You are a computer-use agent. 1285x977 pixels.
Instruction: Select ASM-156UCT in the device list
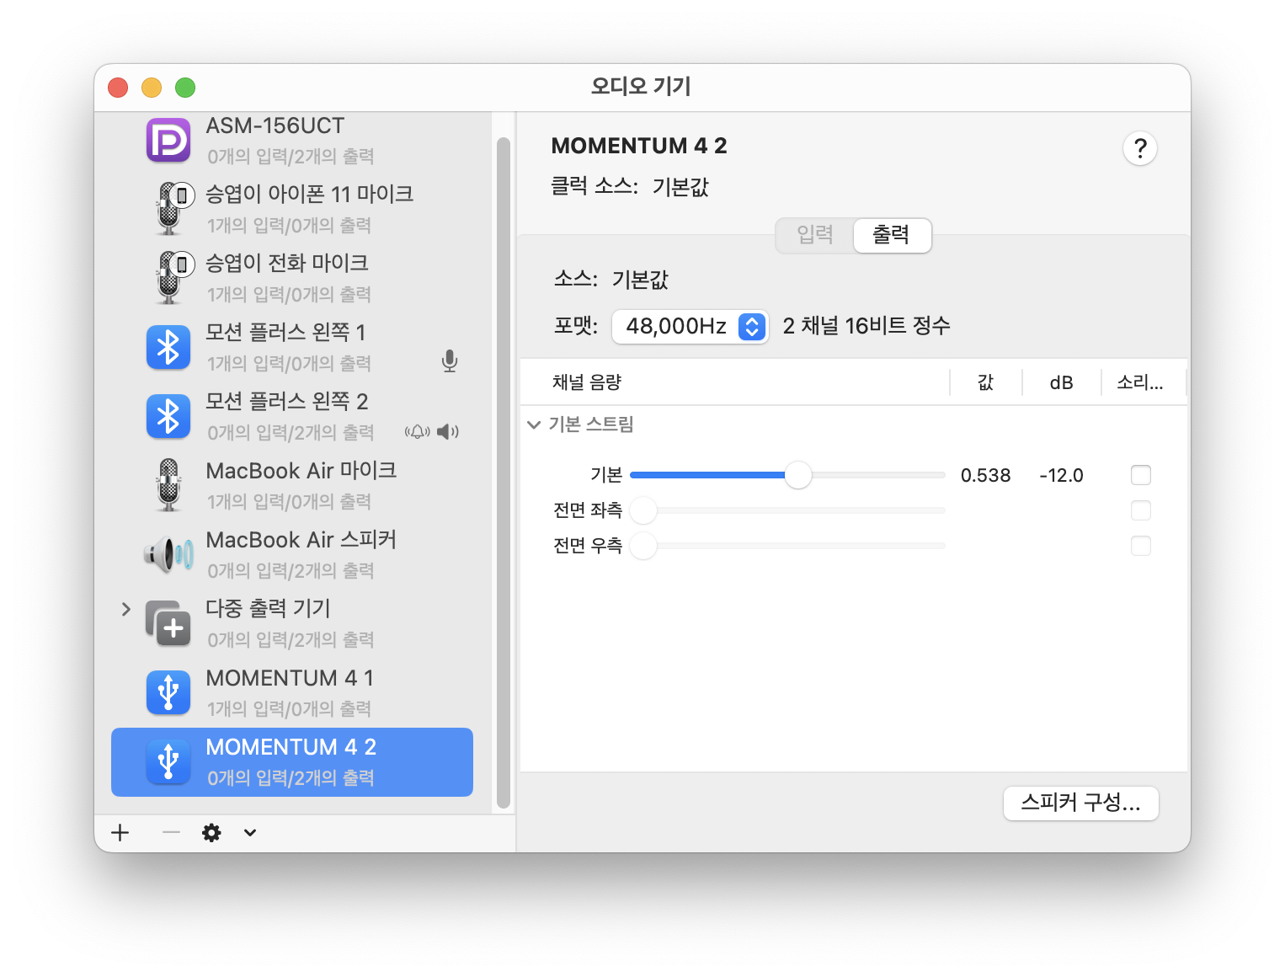(x=292, y=140)
